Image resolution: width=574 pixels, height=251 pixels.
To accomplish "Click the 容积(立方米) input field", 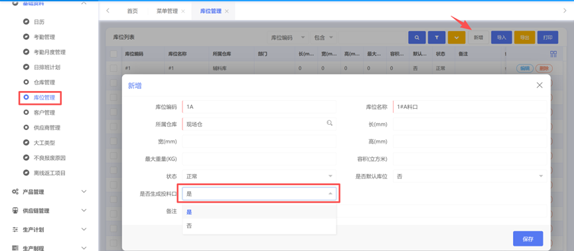I will tap(470, 159).
